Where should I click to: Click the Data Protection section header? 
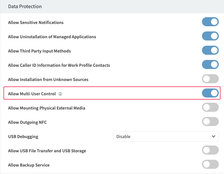click(x=25, y=6)
